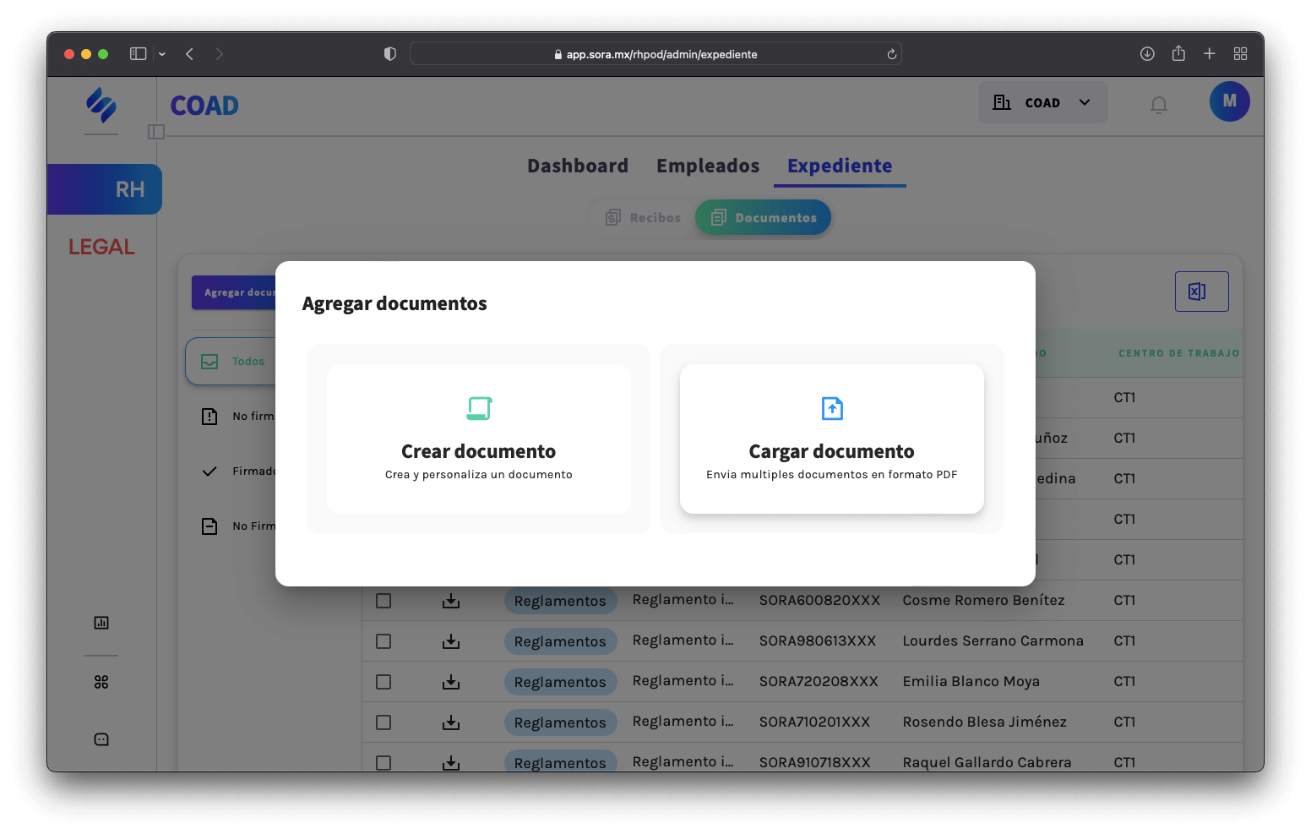Click the No firmado alert document icon
The width and height of the screenshot is (1311, 834).
coord(209,417)
